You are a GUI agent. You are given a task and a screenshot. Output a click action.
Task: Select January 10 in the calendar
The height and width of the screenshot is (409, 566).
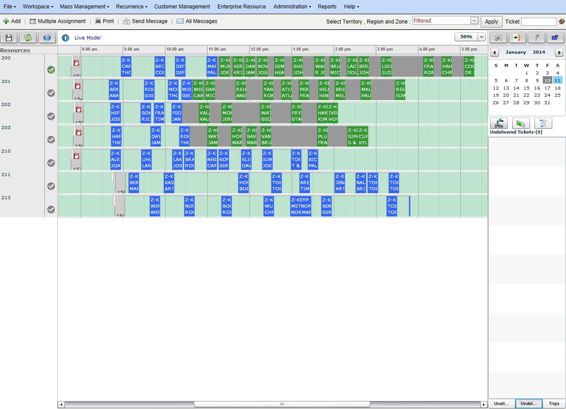pos(547,80)
